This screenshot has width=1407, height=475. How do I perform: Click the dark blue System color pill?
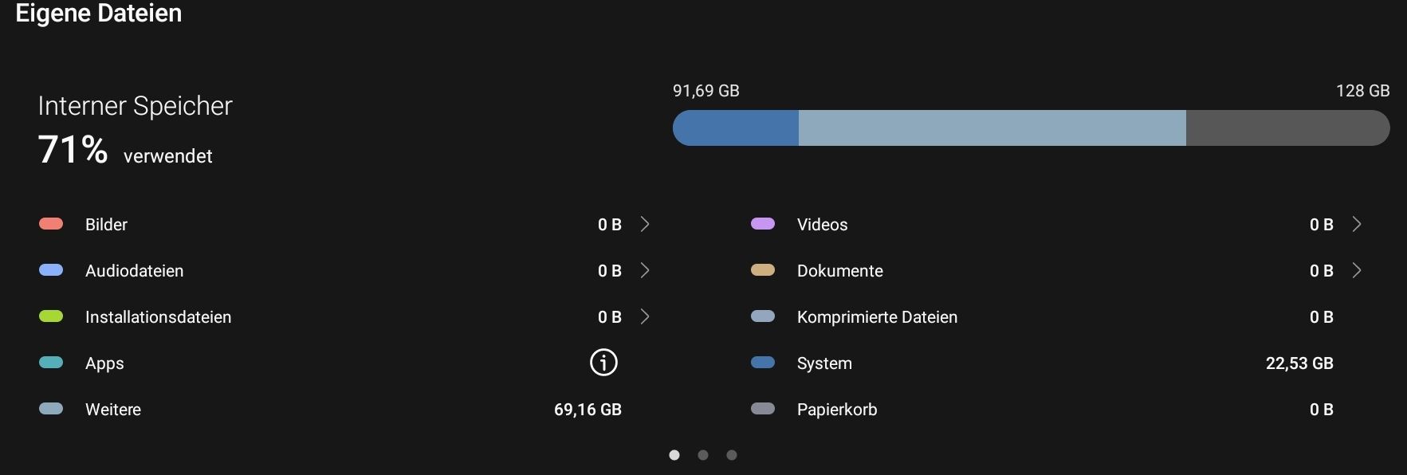[763, 363]
